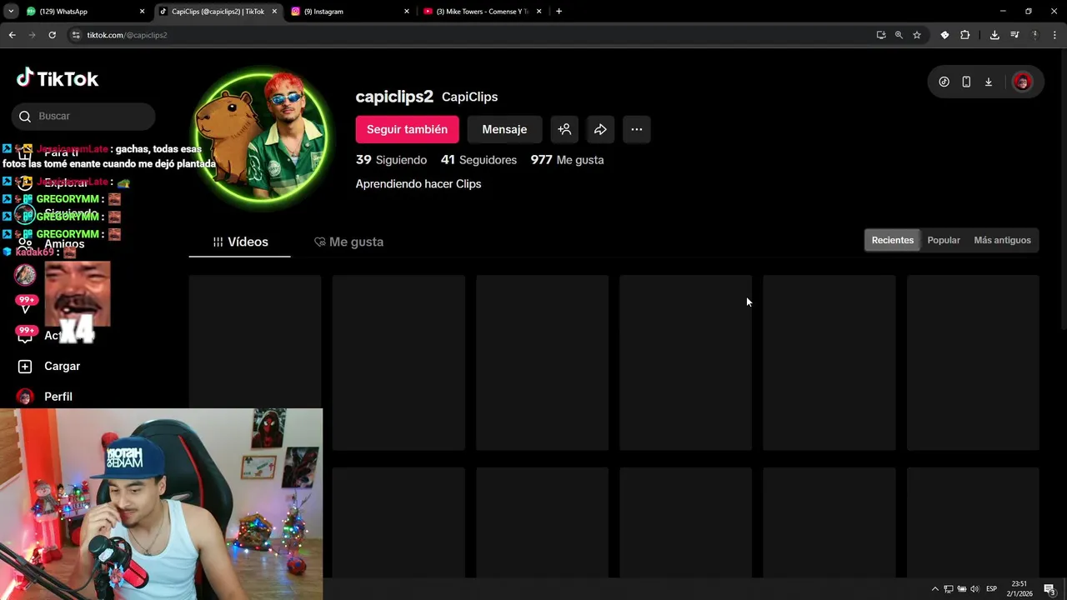
Task: Click the volume speaker icon in taskbar
Action: coord(974,589)
